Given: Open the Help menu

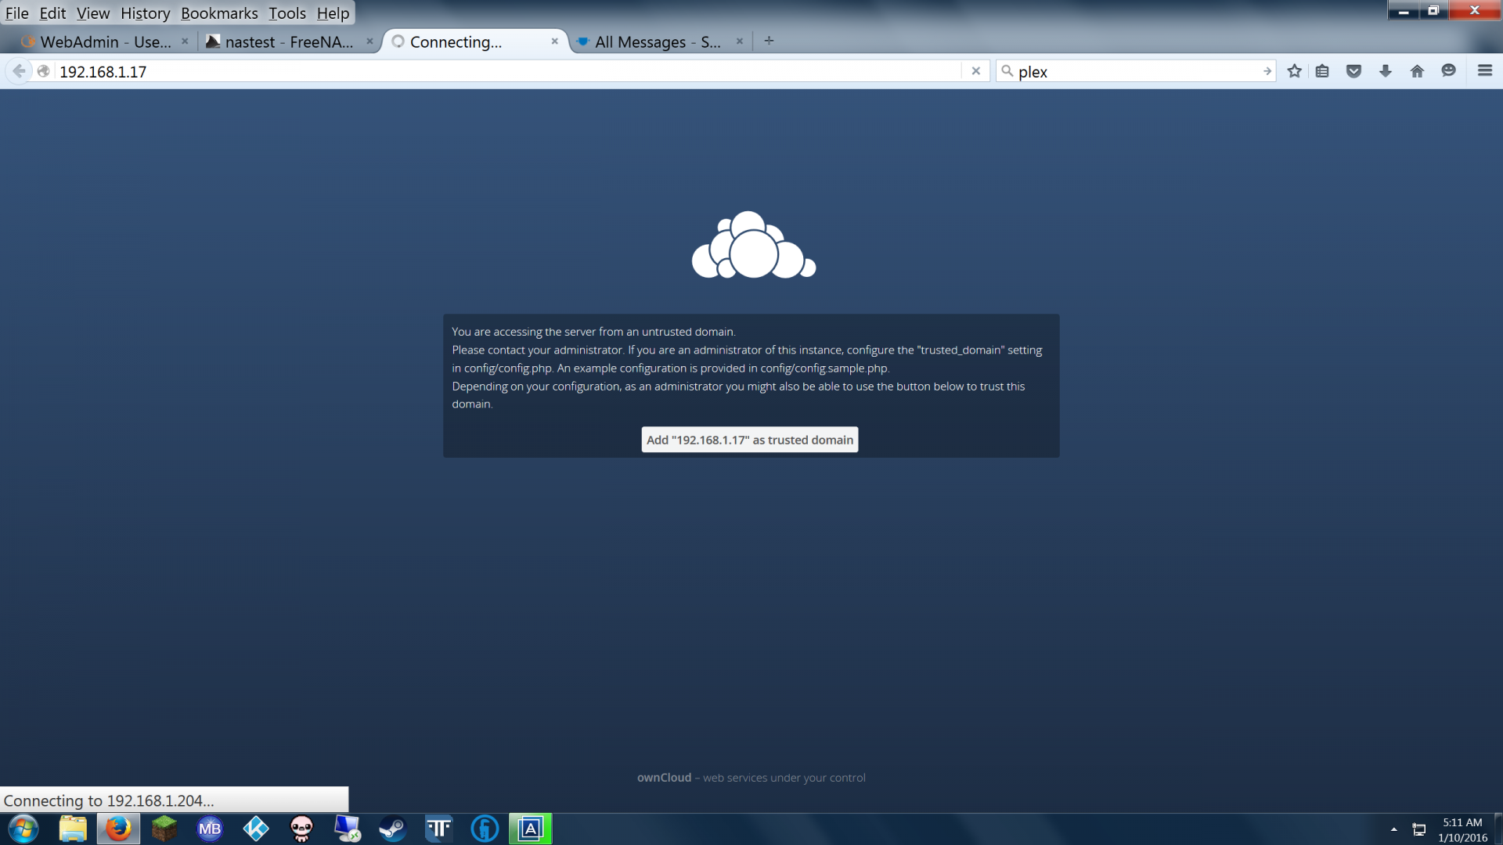Looking at the screenshot, I should coord(333,13).
